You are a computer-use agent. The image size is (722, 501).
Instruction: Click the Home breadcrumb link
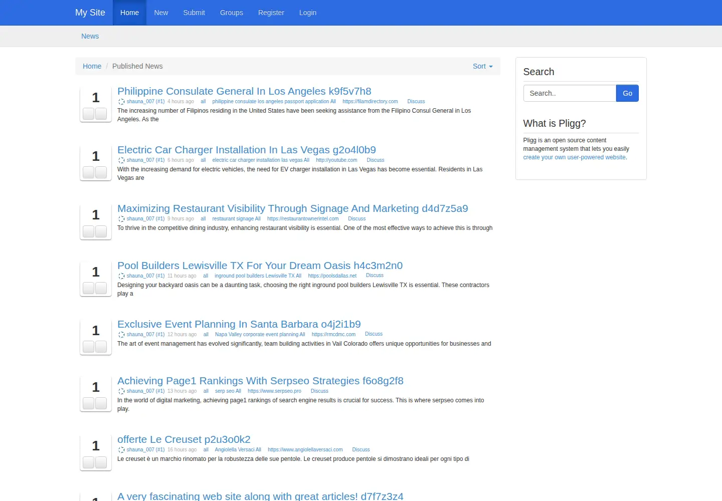click(x=92, y=66)
